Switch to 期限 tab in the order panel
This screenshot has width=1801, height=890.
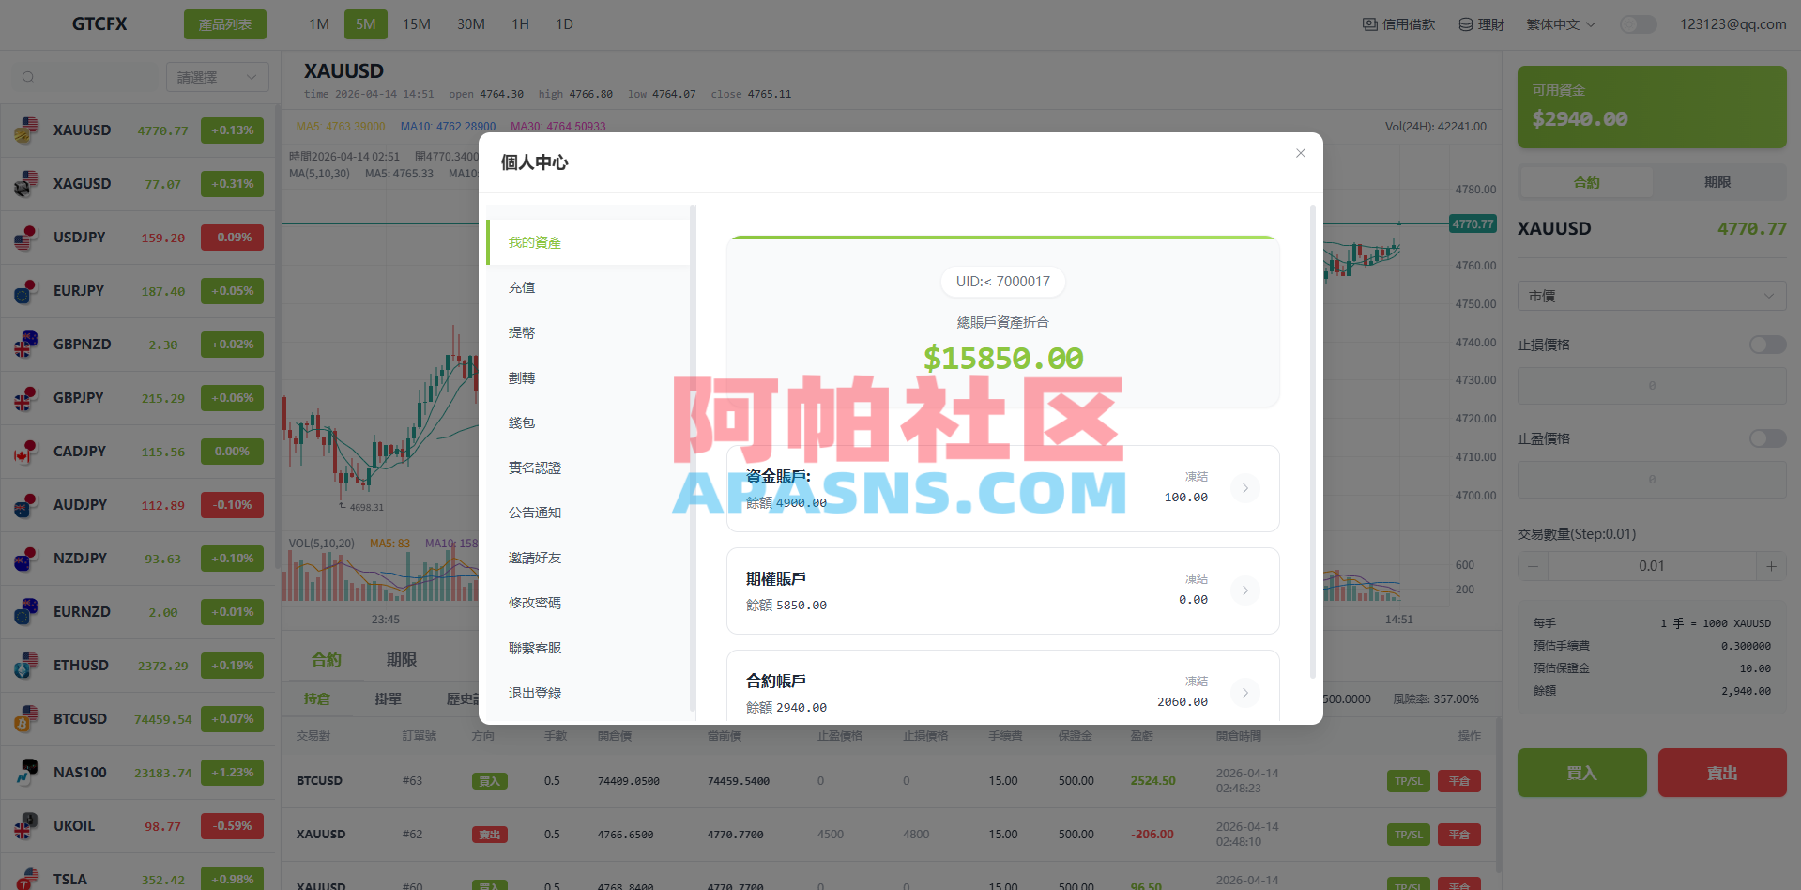click(1717, 182)
